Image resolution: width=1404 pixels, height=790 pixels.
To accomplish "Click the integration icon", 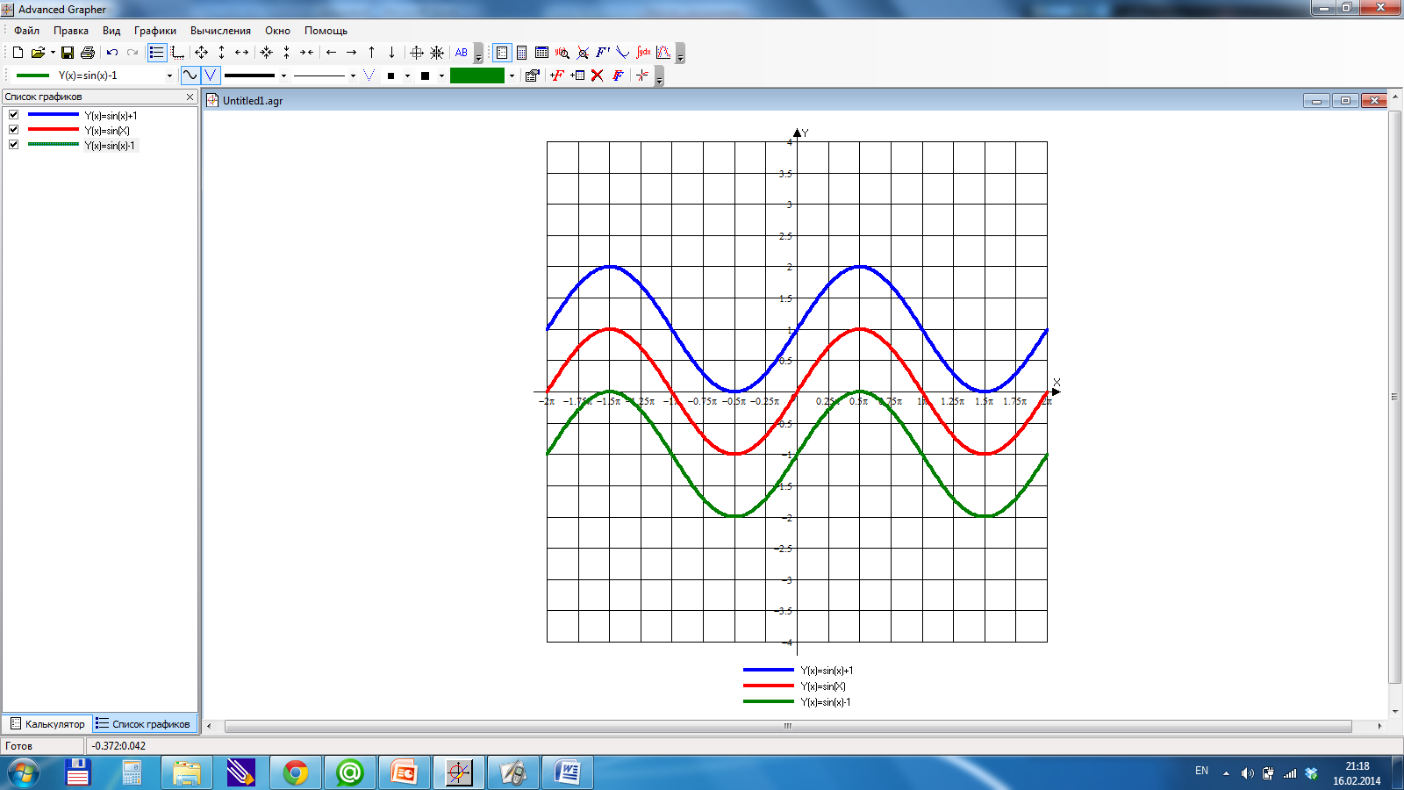I will tap(643, 53).
